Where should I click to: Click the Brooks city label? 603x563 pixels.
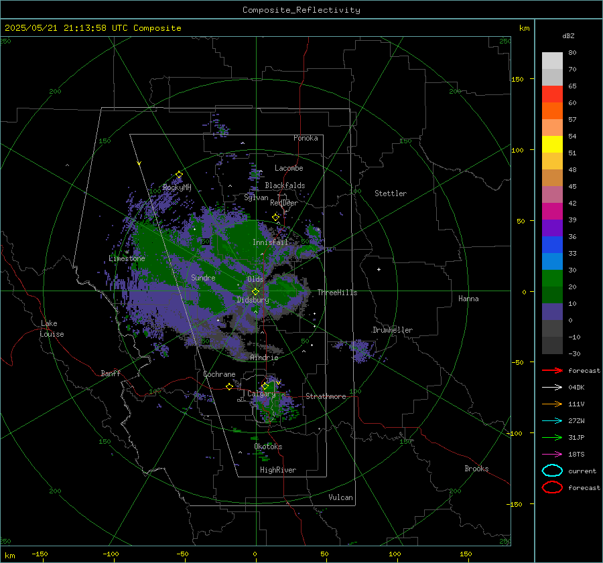(x=476, y=469)
